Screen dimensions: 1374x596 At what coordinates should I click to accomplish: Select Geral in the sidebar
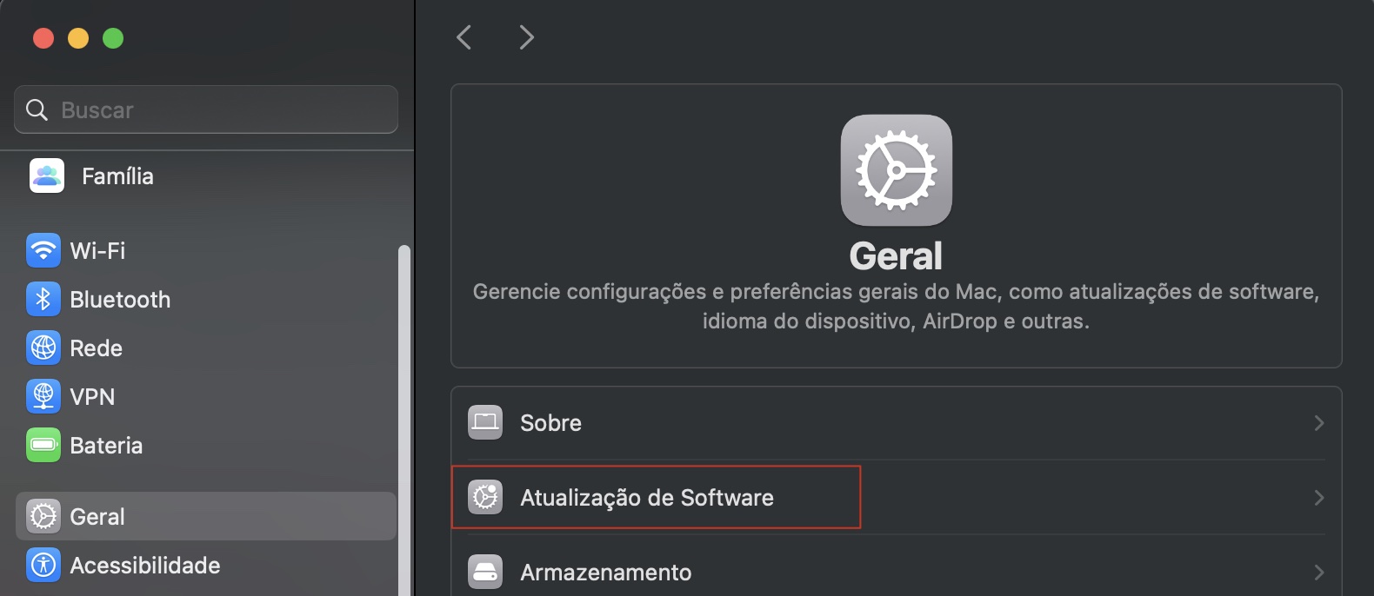(96, 515)
